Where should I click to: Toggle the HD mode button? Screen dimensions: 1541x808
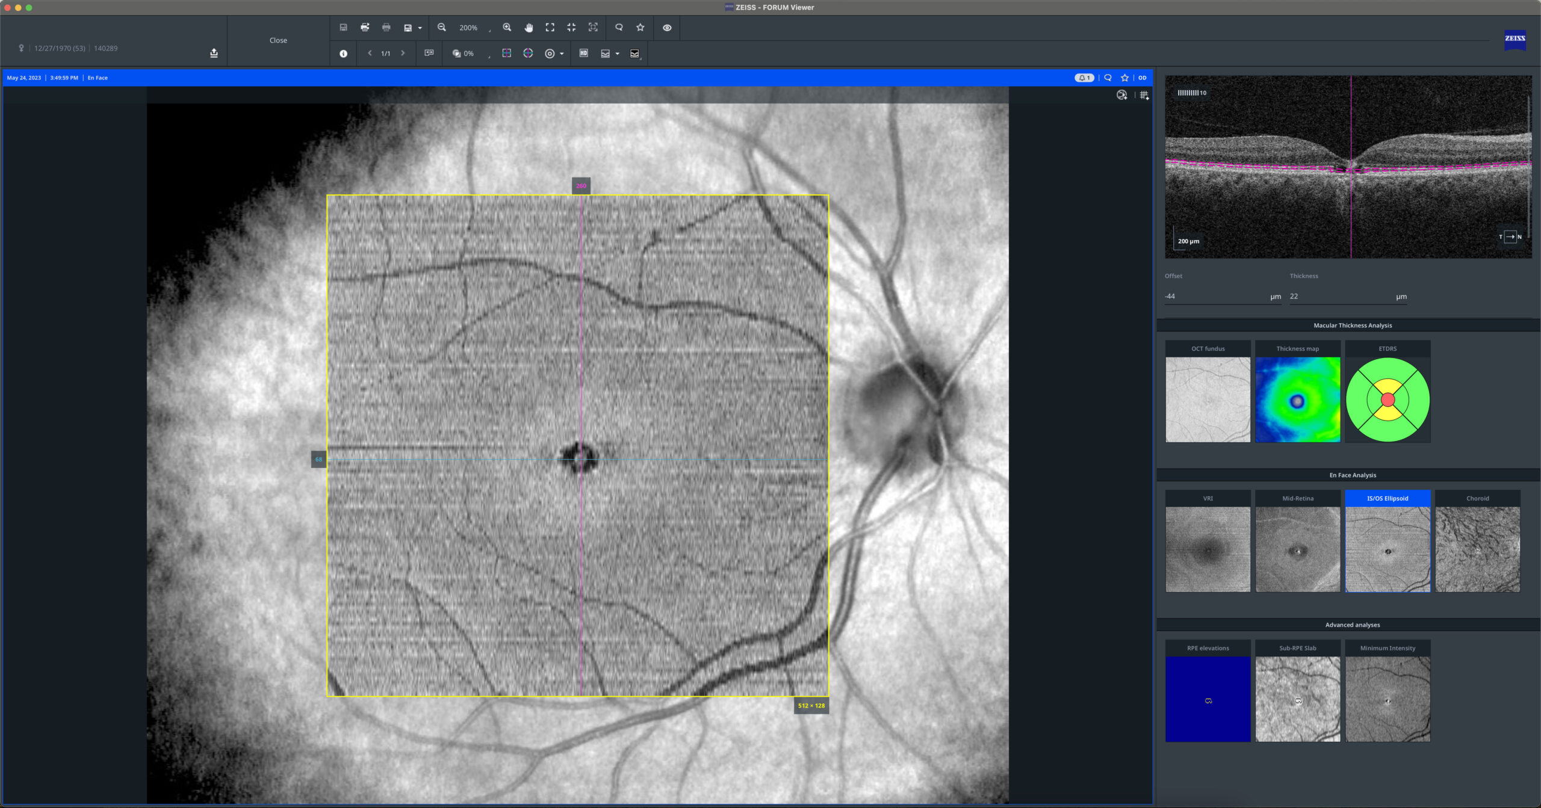pyautogui.click(x=583, y=54)
